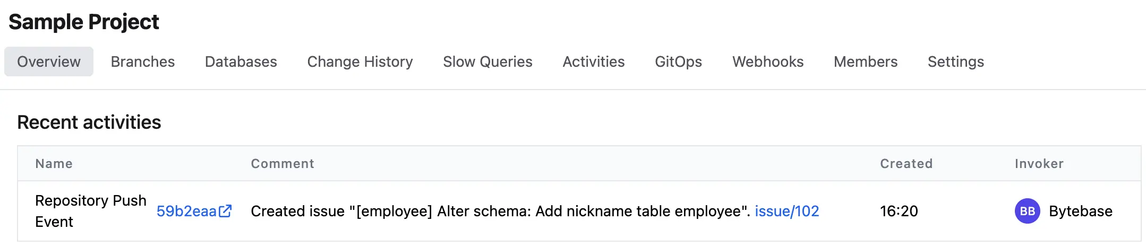
Task: Open the Overview tab
Action: [49, 61]
